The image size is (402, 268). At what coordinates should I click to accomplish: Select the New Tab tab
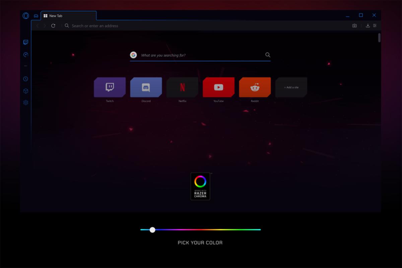pyautogui.click(x=69, y=16)
